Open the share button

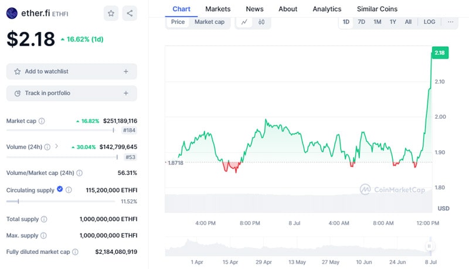click(130, 13)
